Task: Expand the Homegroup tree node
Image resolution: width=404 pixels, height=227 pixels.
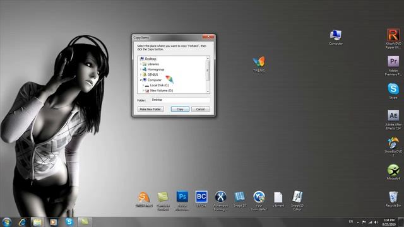Action: pyautogui.click(x=141, y=69)
